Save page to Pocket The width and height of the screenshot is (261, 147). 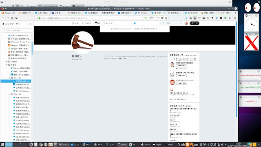tap(162, 18)
